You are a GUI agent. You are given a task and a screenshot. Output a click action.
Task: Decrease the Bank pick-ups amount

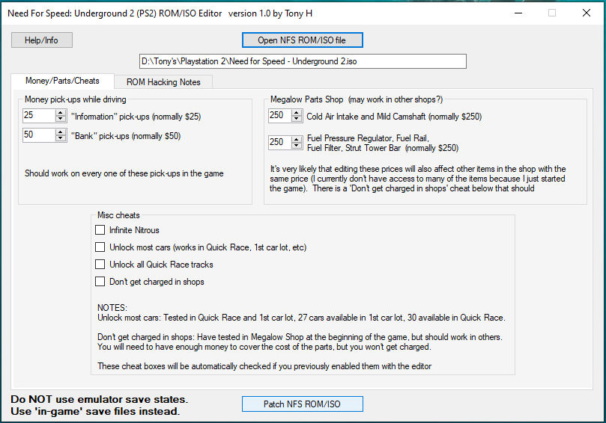61,138
